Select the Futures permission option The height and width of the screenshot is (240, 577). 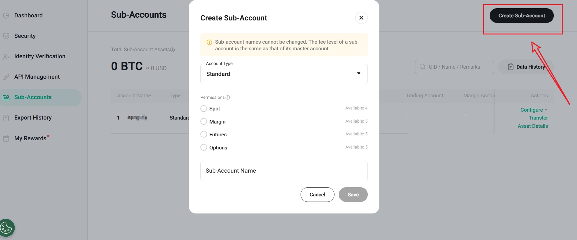tap(204, 134)
